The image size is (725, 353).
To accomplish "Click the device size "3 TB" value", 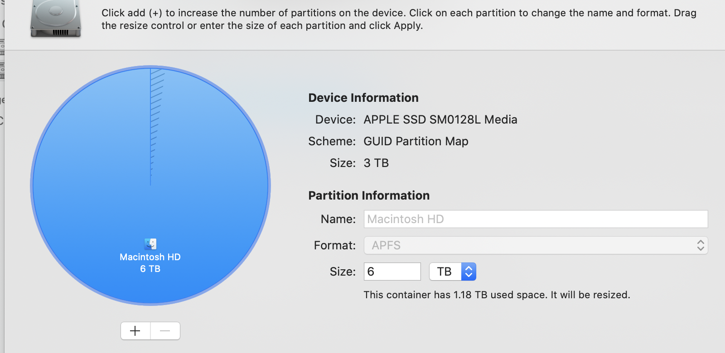I will (376, 163).
